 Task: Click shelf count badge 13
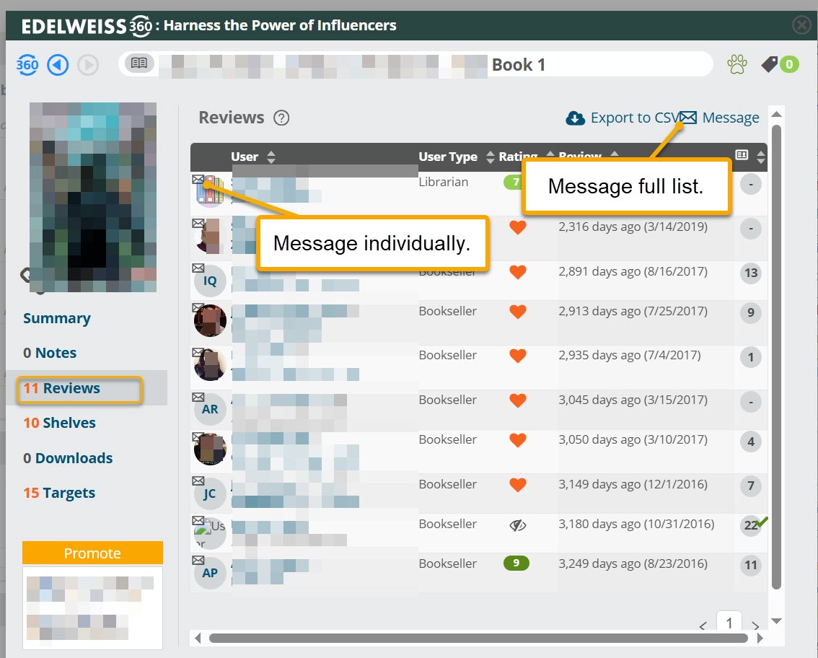point(751,273)
